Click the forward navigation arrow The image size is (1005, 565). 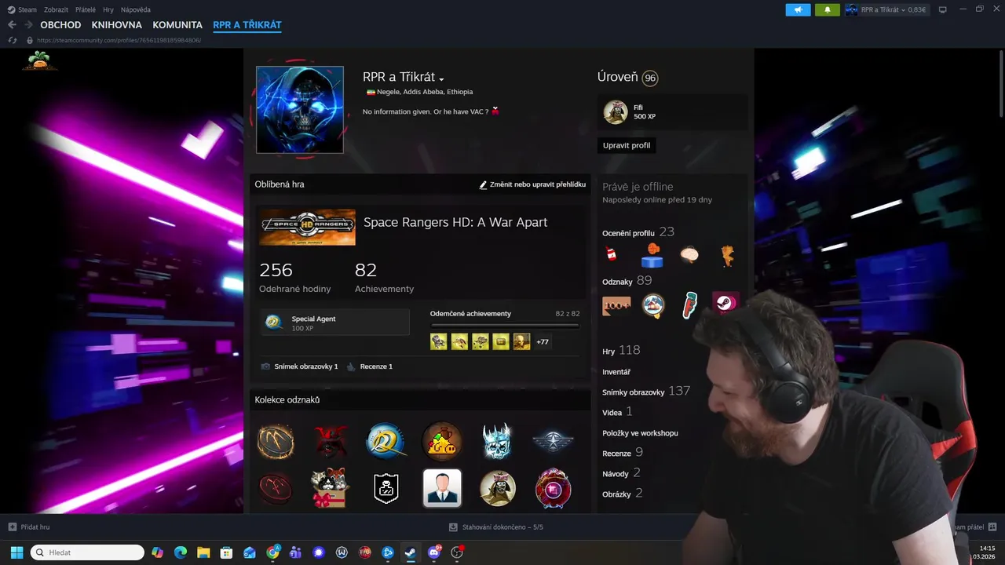click(28, 25)
